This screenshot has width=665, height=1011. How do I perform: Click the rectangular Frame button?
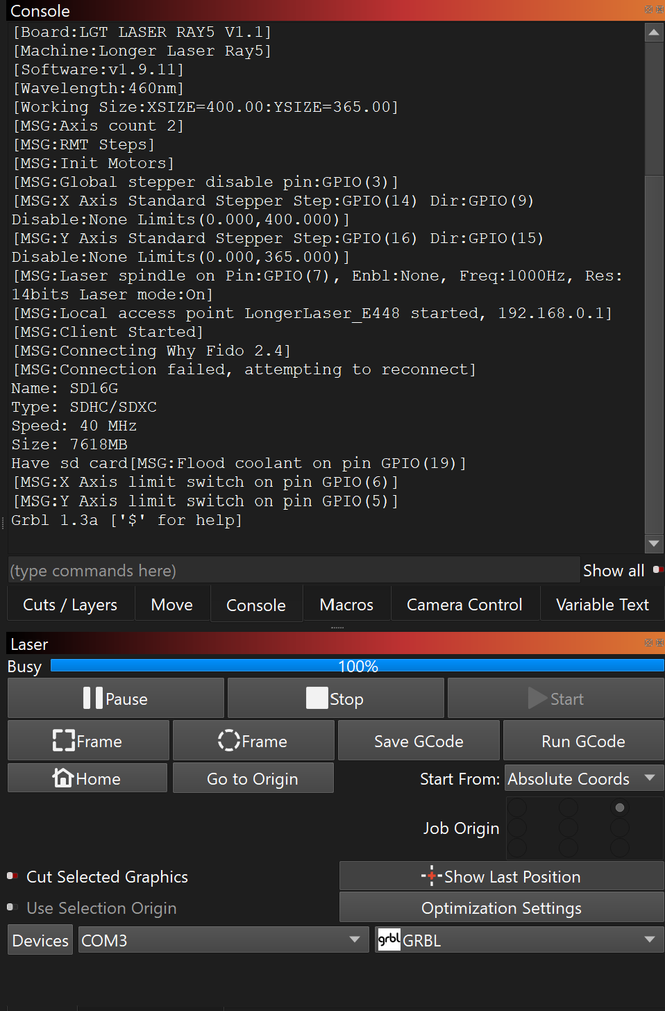(88, 741)
